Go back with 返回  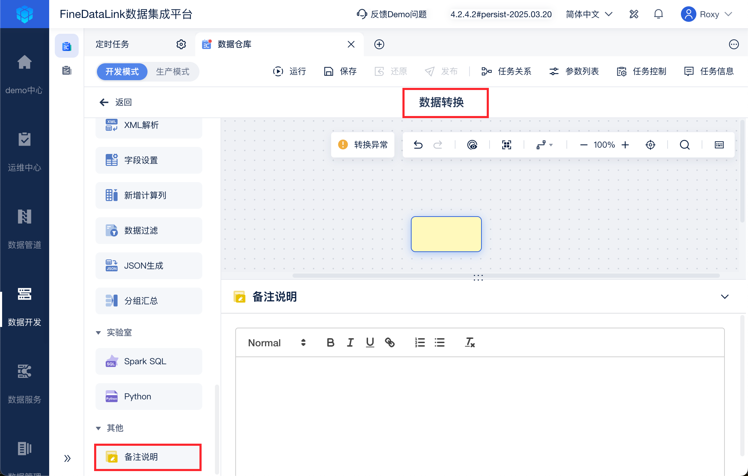coord(116,102)
